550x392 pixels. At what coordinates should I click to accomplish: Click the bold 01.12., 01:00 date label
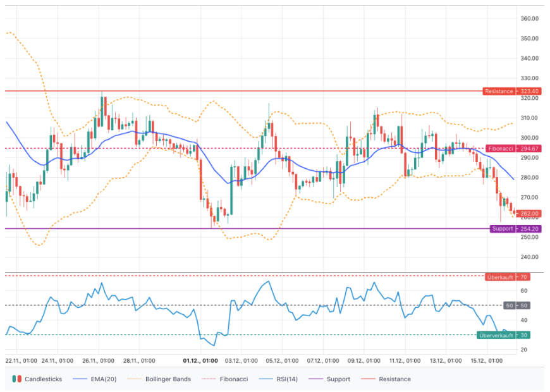click(200, 361)
